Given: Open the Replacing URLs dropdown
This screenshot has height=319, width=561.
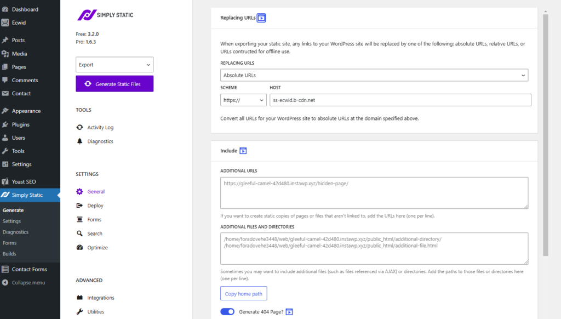Looking at the screenshot, I should point(374,75).
